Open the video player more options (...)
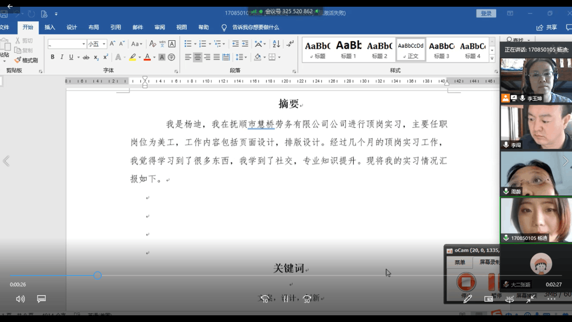Viewport: 572px width, 322px height. (551, 299)
